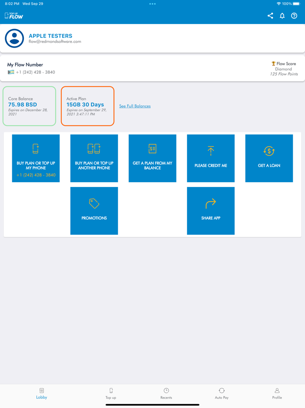Tap the Diamond tier label
305x408 pixels.
click(284, 69)
